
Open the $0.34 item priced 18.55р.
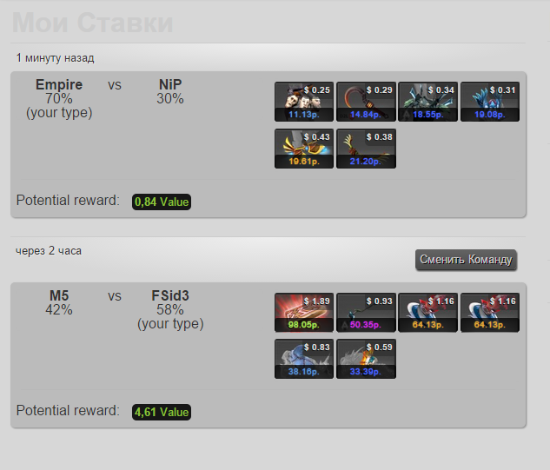[x=428, y=102]
